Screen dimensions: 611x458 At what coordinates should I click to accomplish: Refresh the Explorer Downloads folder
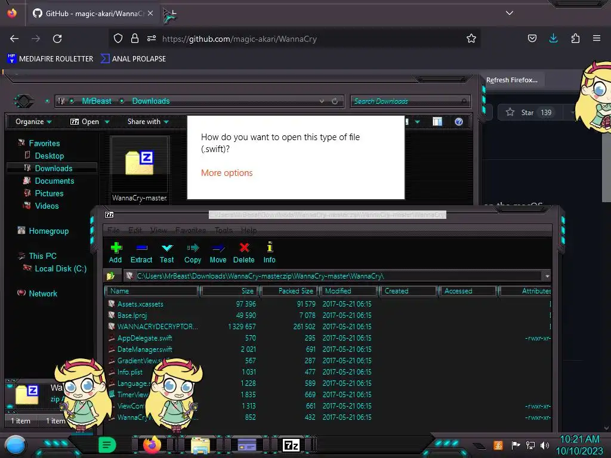335,101
